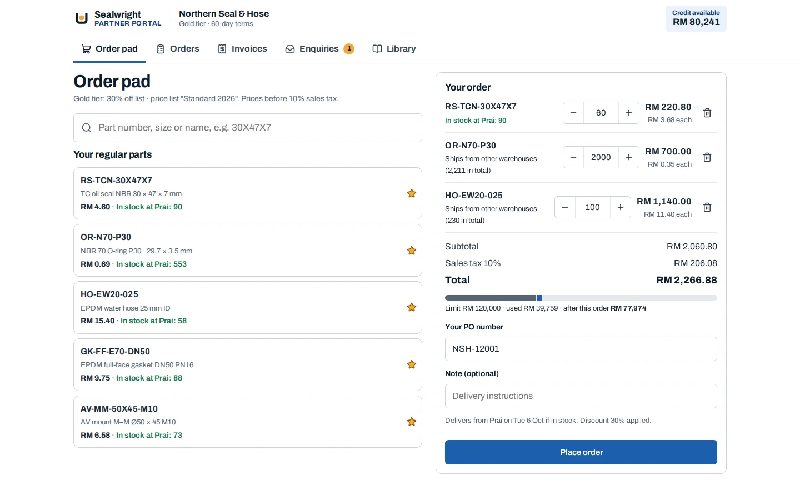Edit the 2000 quantity box
The width and height of the screenshot is (800, 500).
(x=601, y=157)
